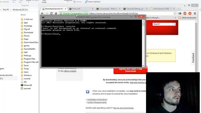Open Chrome's home page icon
The height and width of the screenshot is (113, 201).
click(x=56, y=13)
